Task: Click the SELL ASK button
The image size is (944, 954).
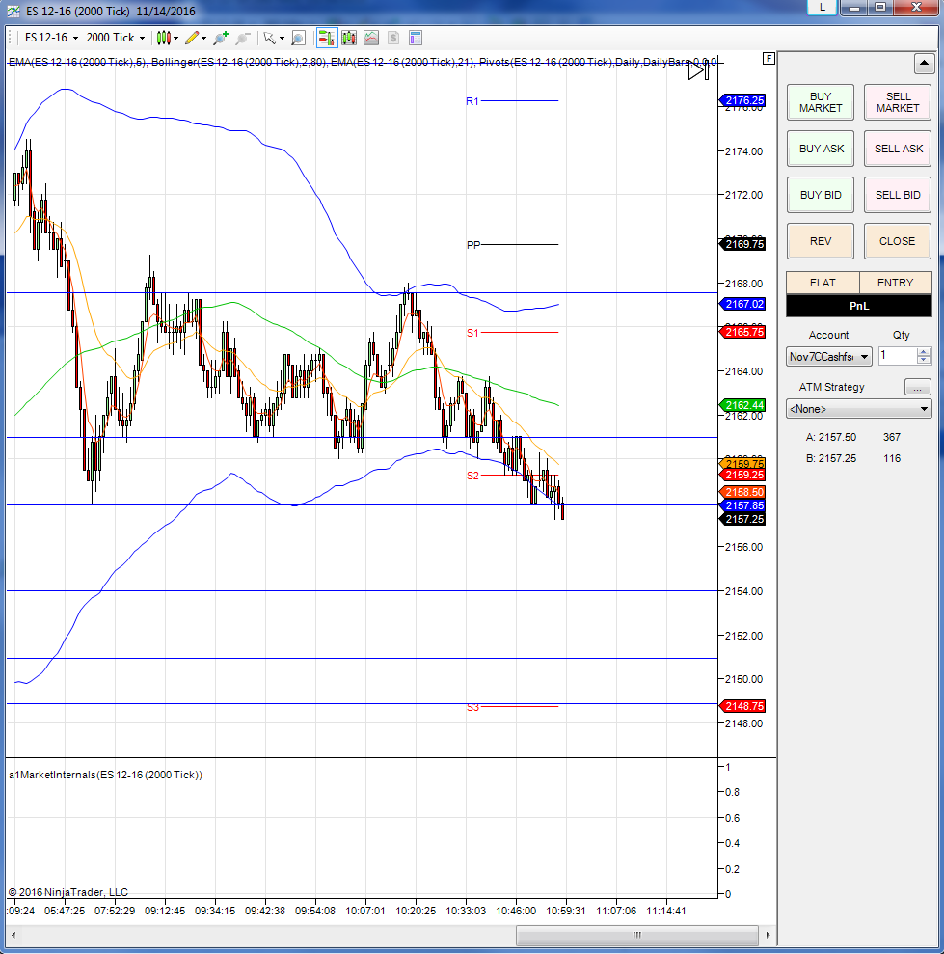Action: click(x=897, y=149)
